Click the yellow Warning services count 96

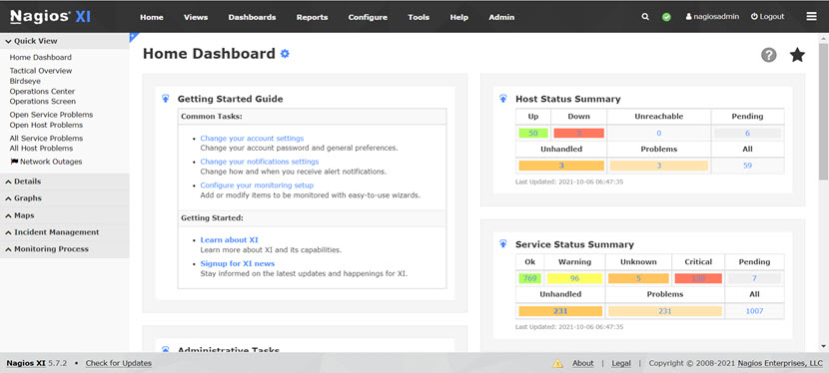[x=574, y=278]
